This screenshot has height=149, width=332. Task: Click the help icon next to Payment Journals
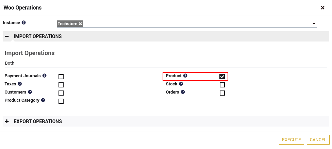45,76
